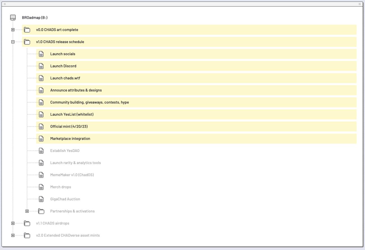This screenshot has width=365, height=250.
Task: Expand the Partnerships & activations folder
Action: (27, 211)
